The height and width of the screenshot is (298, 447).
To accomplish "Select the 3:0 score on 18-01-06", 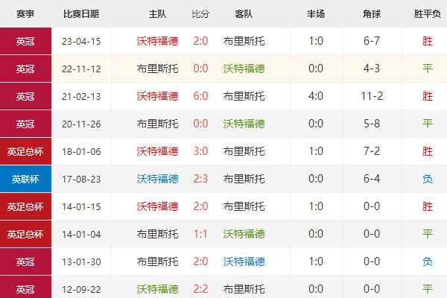I will pyautogui.click(x=200, y=151).
